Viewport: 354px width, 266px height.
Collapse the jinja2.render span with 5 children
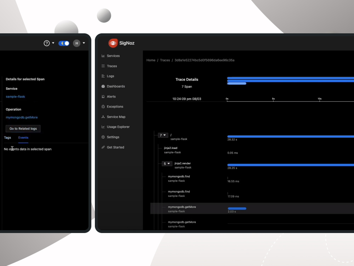pos(167,164)
